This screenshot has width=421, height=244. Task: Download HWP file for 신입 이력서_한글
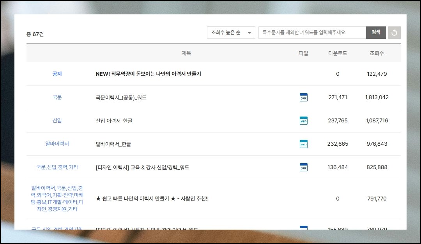click(x=303, y=121)
